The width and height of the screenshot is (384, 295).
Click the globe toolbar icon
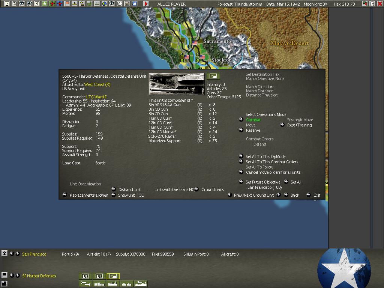pos(105,4)
